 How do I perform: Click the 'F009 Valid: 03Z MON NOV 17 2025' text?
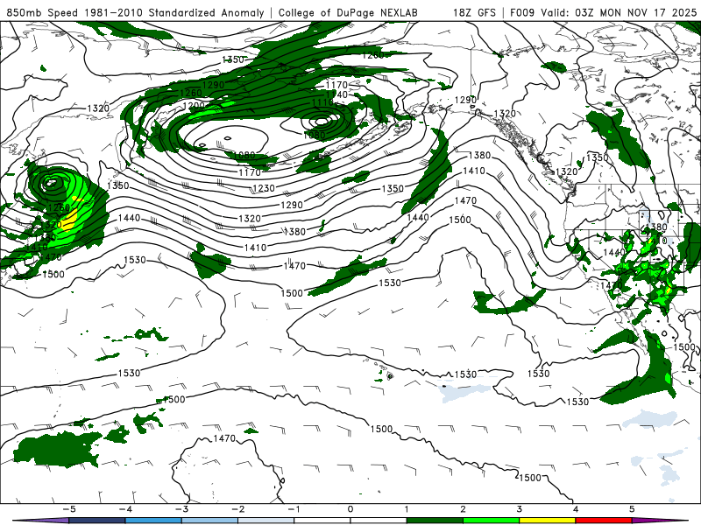point(603,12)
